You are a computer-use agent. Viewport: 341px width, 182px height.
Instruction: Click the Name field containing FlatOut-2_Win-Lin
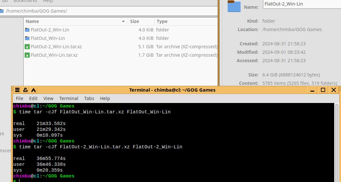pos(302,4)
